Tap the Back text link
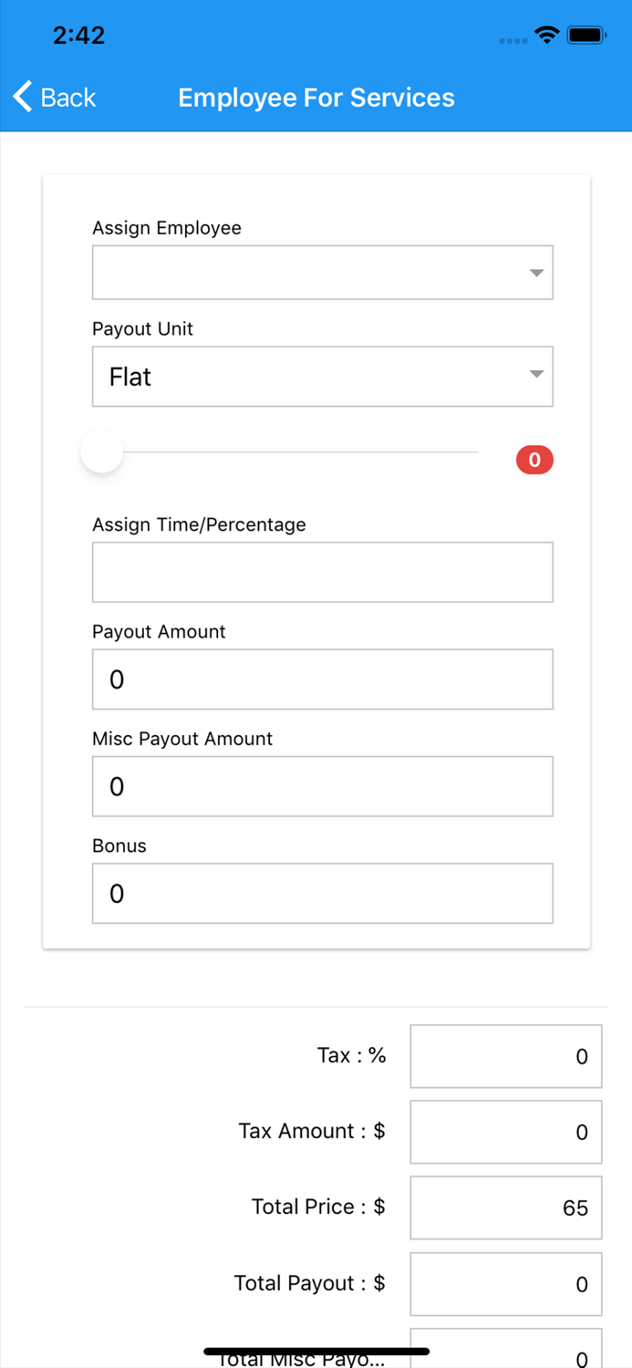The width and height of the screenshot is (632, 1368). (x=68, y=98)
